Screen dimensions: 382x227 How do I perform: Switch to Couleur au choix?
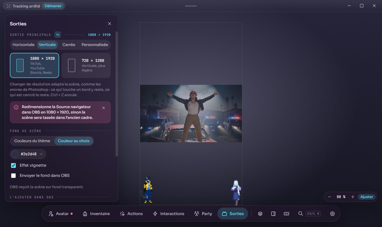[x=74, y=141]
